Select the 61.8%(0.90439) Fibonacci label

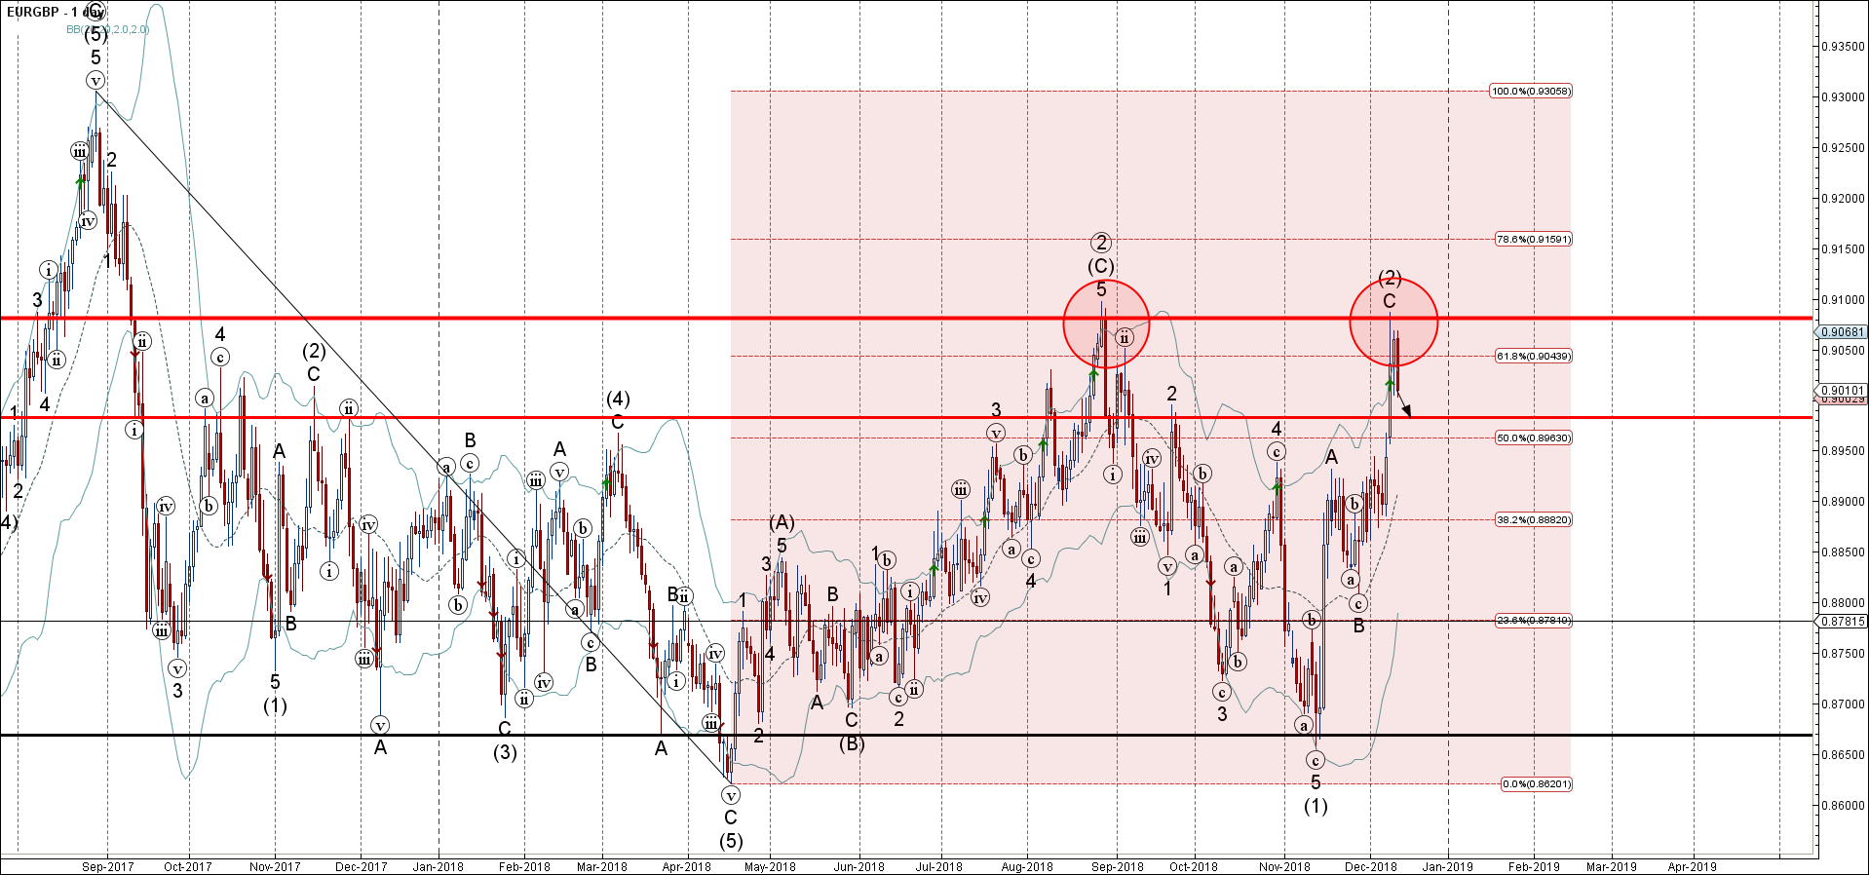(1533, 357)
